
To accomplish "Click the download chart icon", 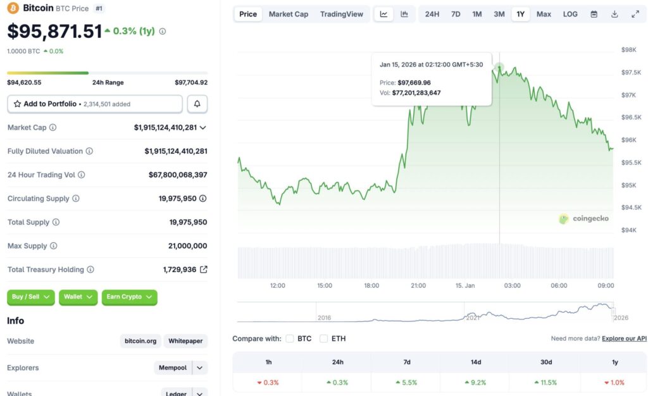I will (614, 13).
